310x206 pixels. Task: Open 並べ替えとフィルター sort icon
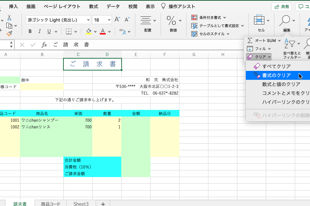click(x=292, y=49)
